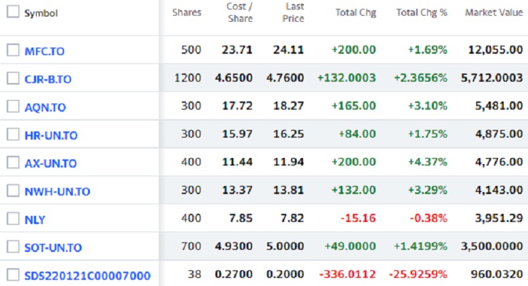The height and width of the screenshot is (286, 528).
Task: Follow the HR-UN.TO symbol link
Action: coord(51,136)
